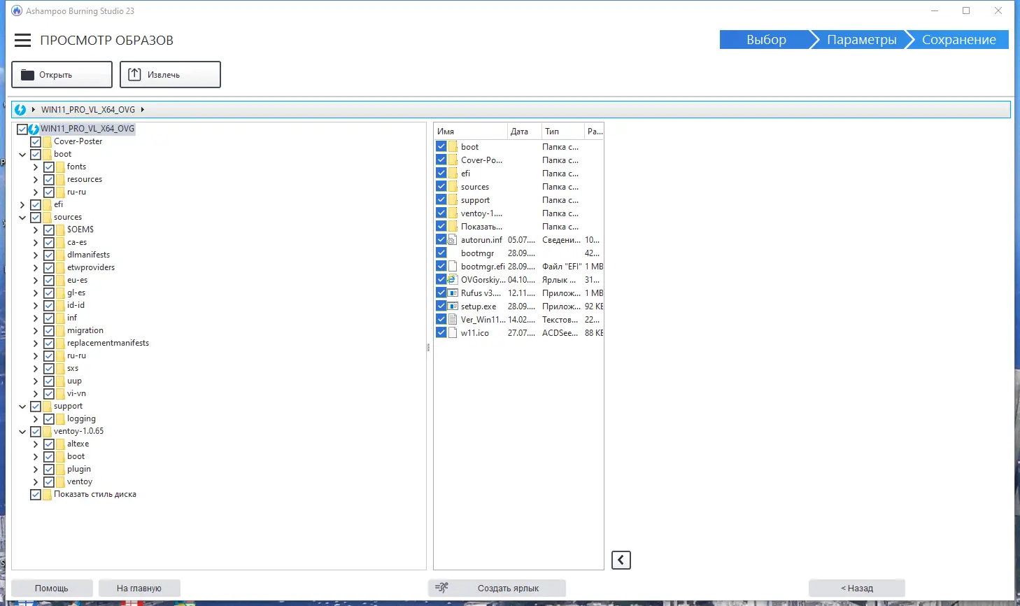Collapse the top-level boot folder in the tree
The width and height of the screenshot is (1020, 606).
pos(22,155)
